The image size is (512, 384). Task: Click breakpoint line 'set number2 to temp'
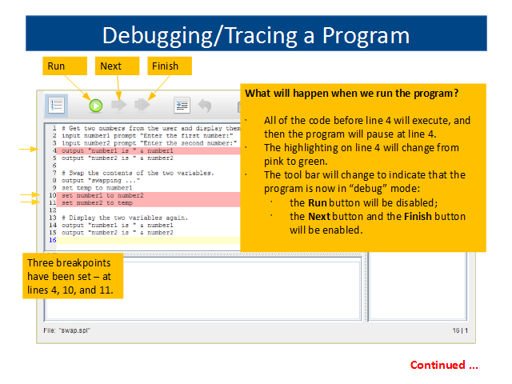[x=148, y=203]
